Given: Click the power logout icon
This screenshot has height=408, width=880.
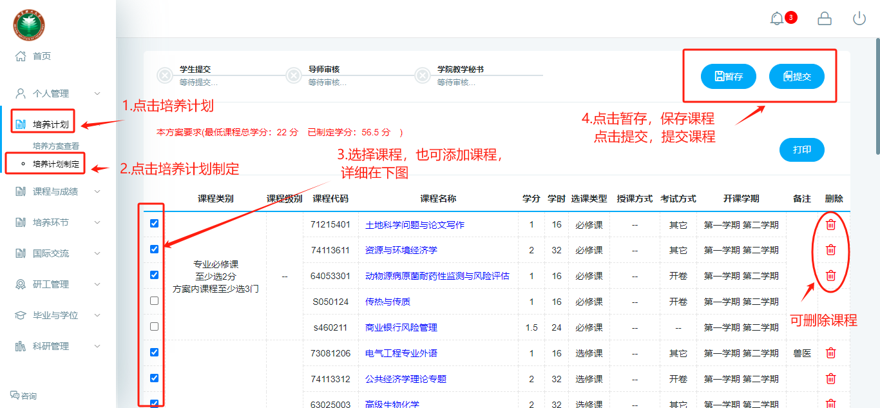Looking at the screenshot, I should pyautogui.click(x=859, y=19).
